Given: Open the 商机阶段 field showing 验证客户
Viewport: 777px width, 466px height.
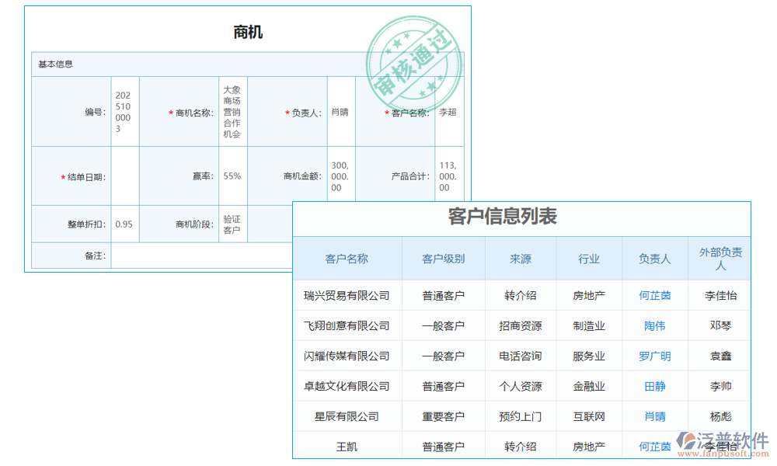Looking at the screenshot, I should coord(232,224).
